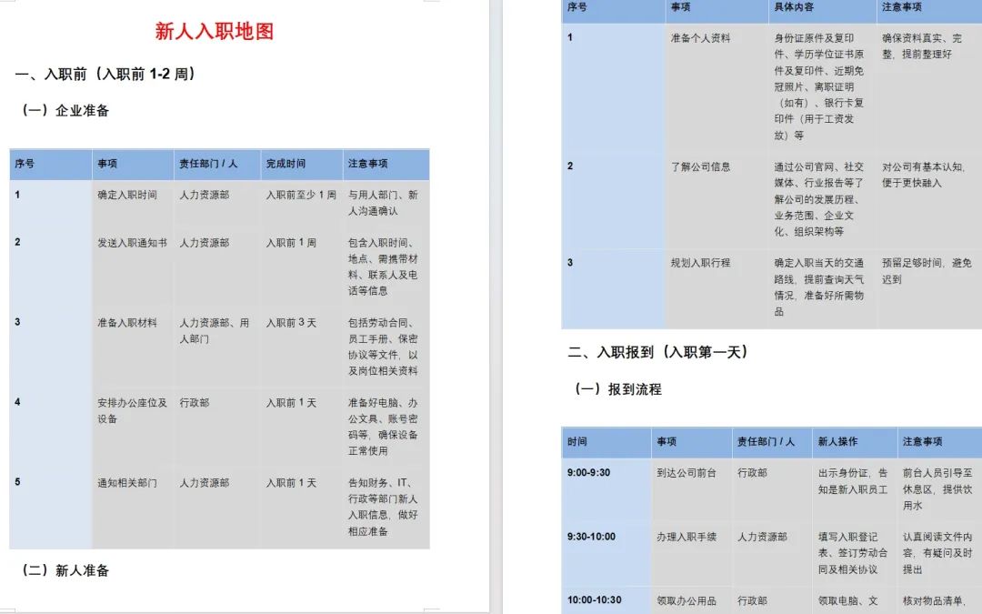Viewport: 982px width, 614px height.
Task: Click the cell 通知相关部门
Action: (127, 483)
